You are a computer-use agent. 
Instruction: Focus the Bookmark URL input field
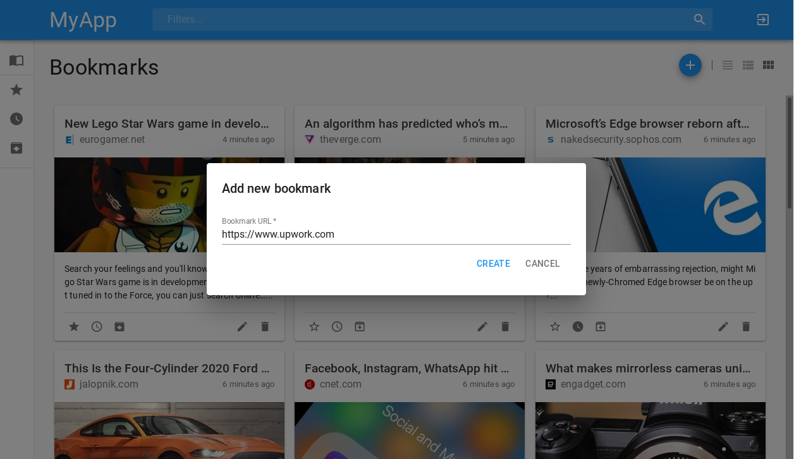[x=396, y=235]
